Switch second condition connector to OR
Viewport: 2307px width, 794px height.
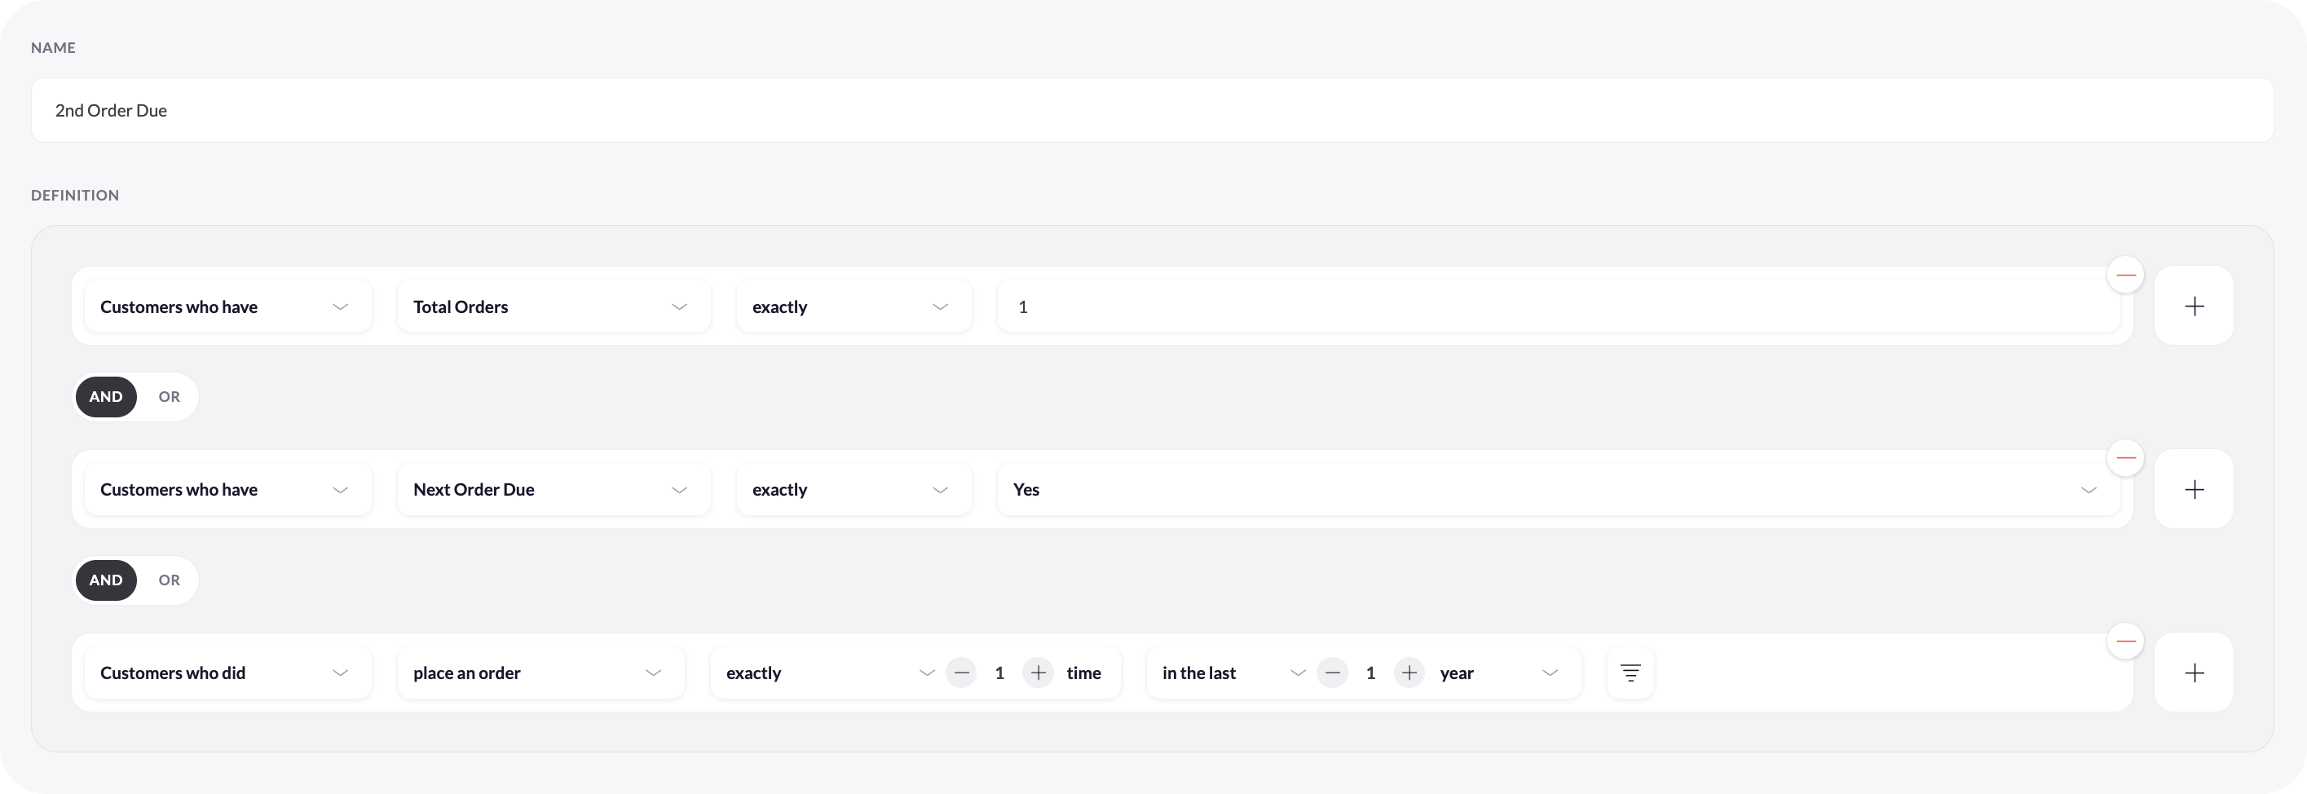click(x=170, y=580)
